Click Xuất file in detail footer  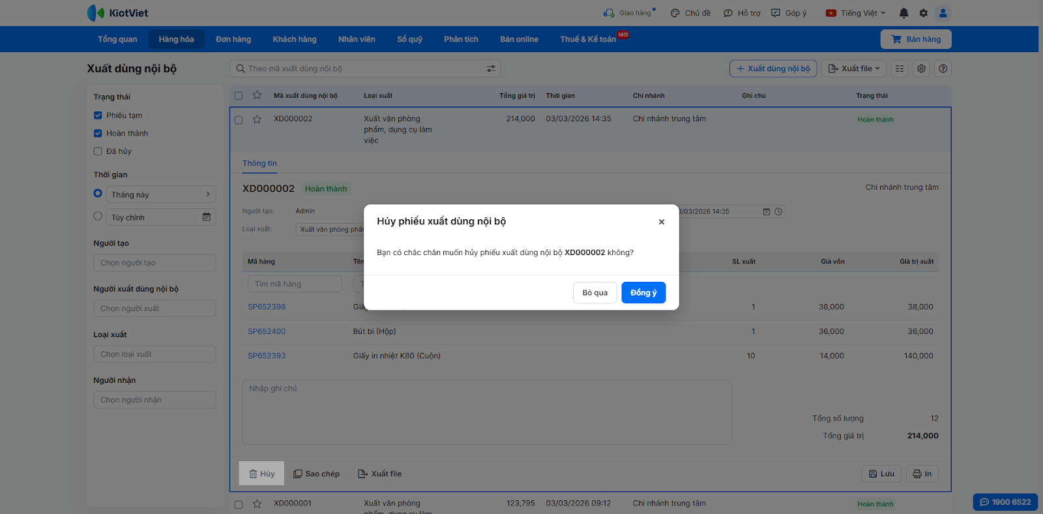tap(380, 474)
